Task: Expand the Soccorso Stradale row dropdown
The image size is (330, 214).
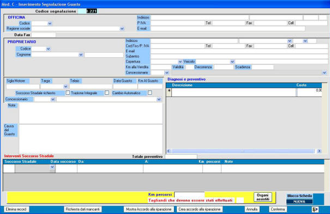Action: tap(52, 167)
